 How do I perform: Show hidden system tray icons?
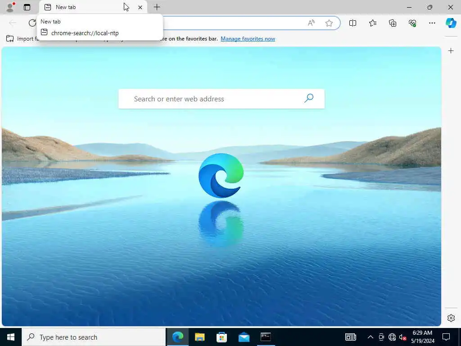[x=371, y=337]
